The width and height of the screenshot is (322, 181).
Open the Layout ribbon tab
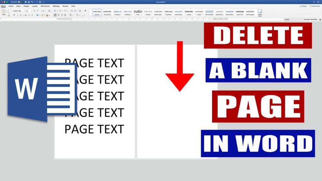(35, 6)
